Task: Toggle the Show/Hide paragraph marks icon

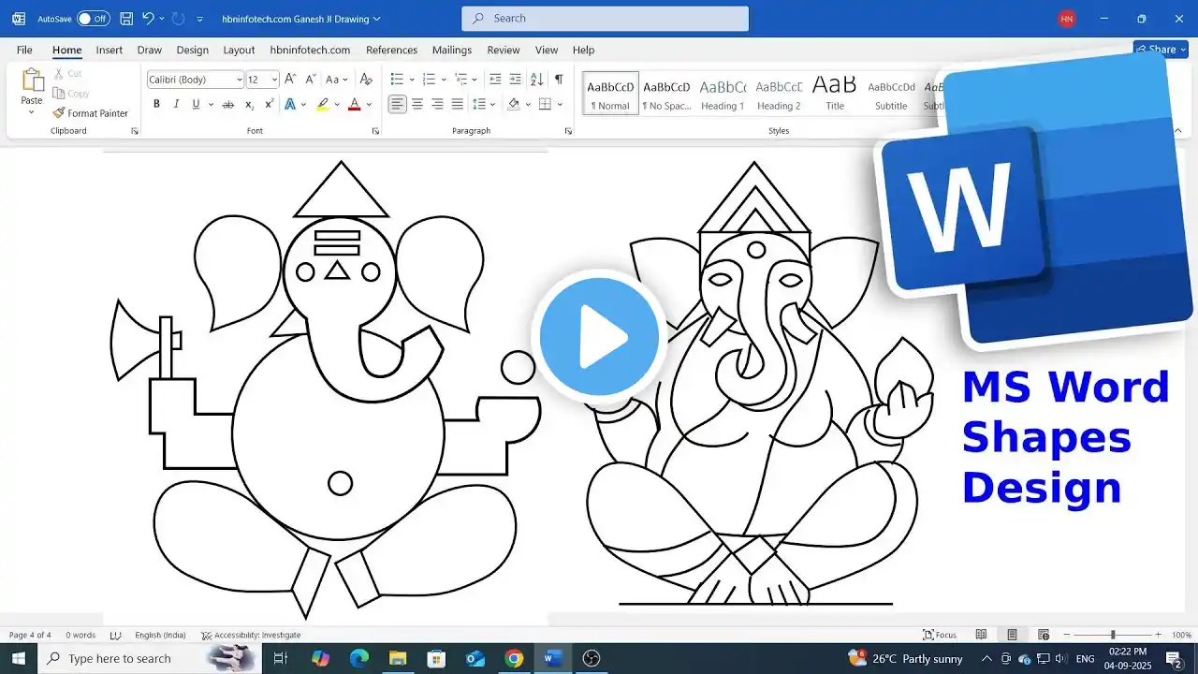Action: click(561, 79)
